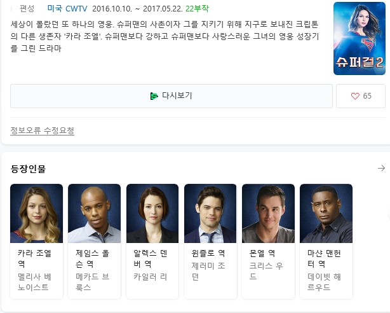Select the 윈즐로 character photo
The image size is (390, 313).
[x=210, y=213]
